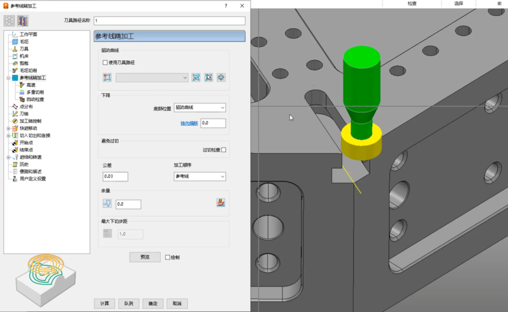Check the 绘制 checkbox next to preview
Viewport: 508px width, 312px height.
(168, 257)
